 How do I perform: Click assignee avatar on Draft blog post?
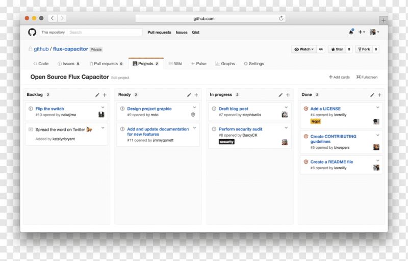[285, 114]
